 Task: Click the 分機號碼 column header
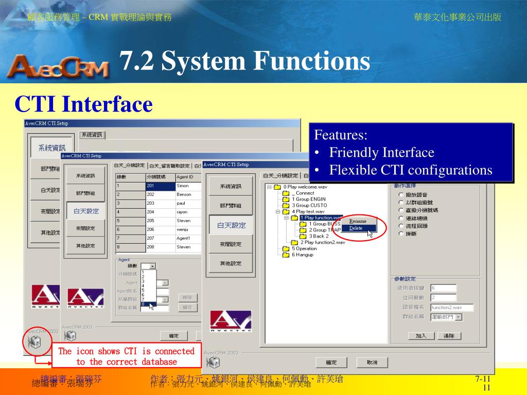pos(161,177)
